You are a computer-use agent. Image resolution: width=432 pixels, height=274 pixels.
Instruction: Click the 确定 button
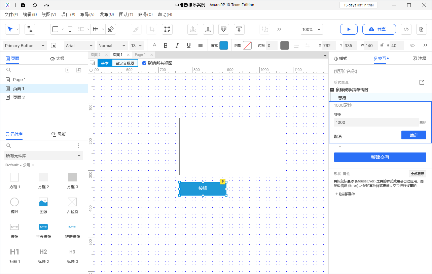point(414,135)
